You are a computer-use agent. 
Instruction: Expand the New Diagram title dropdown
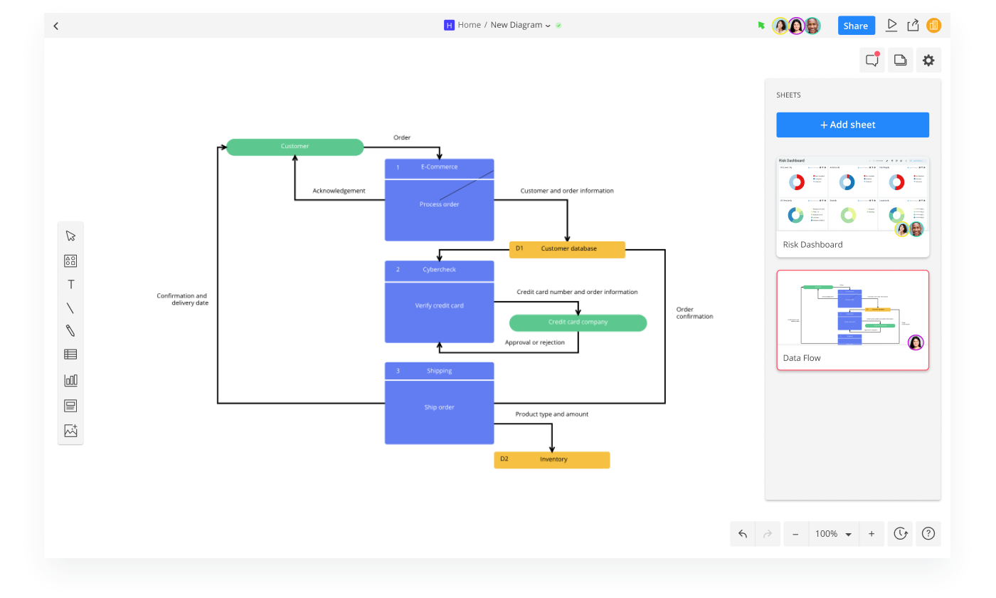548,25
